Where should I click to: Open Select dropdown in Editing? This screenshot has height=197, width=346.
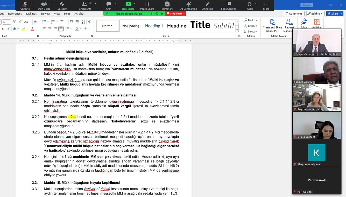[x=250, y=32]
